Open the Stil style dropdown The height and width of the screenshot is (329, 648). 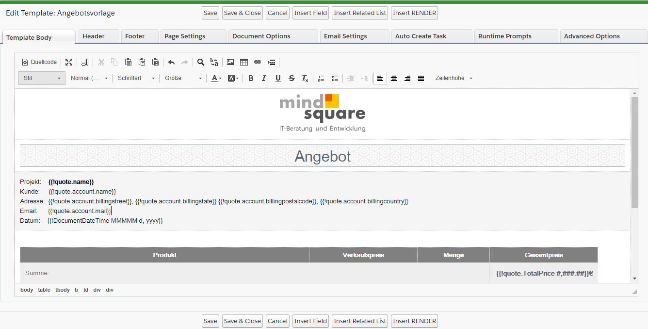42,78
